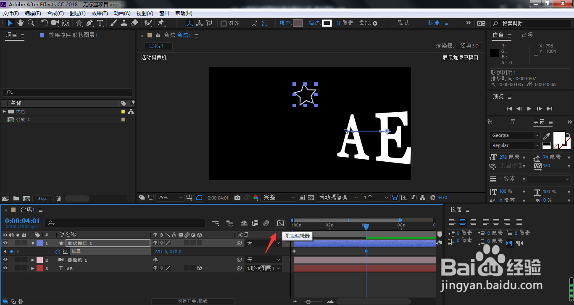574x305 pixels.
Task: Click the 标准 workspace link
Action: [434, 23]
